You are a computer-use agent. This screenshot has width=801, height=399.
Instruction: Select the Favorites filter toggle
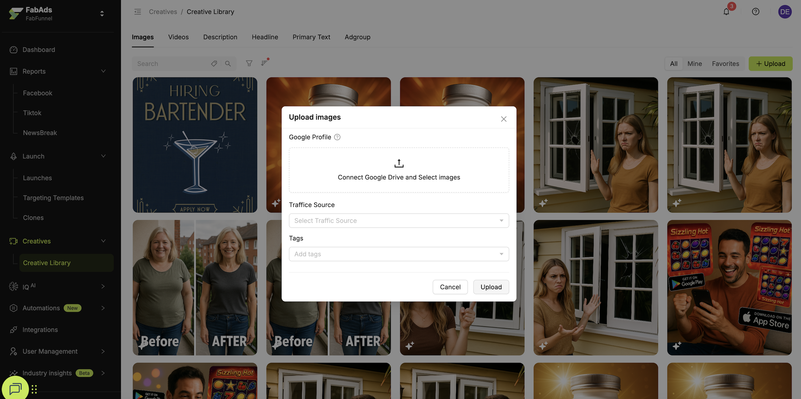click(725, 64)
